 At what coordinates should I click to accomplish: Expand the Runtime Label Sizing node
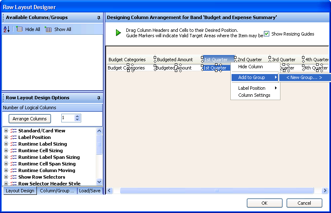pos(6,144)
